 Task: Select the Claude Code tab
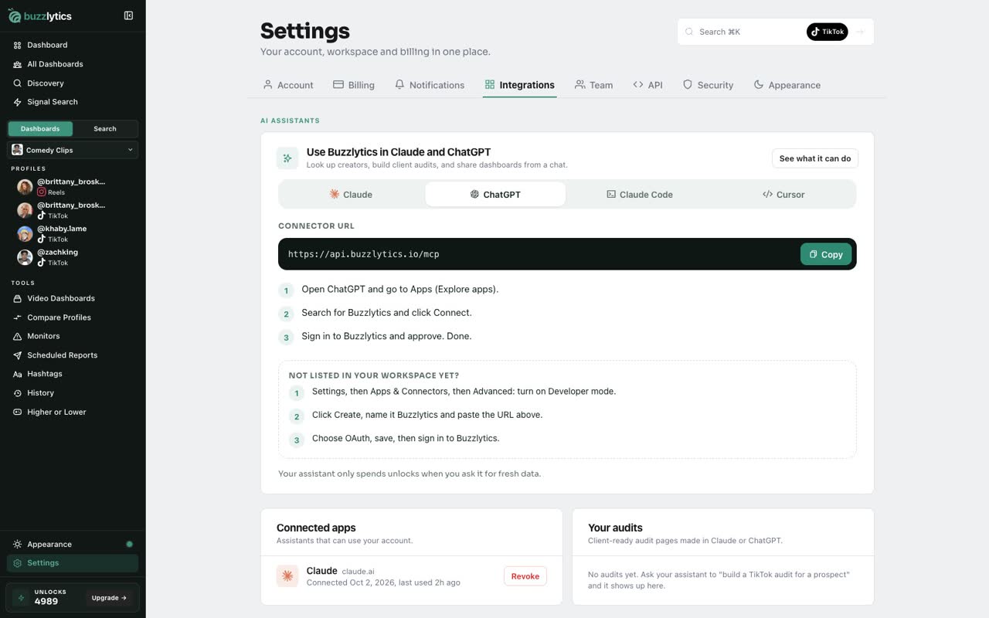[x=640, y=195]
